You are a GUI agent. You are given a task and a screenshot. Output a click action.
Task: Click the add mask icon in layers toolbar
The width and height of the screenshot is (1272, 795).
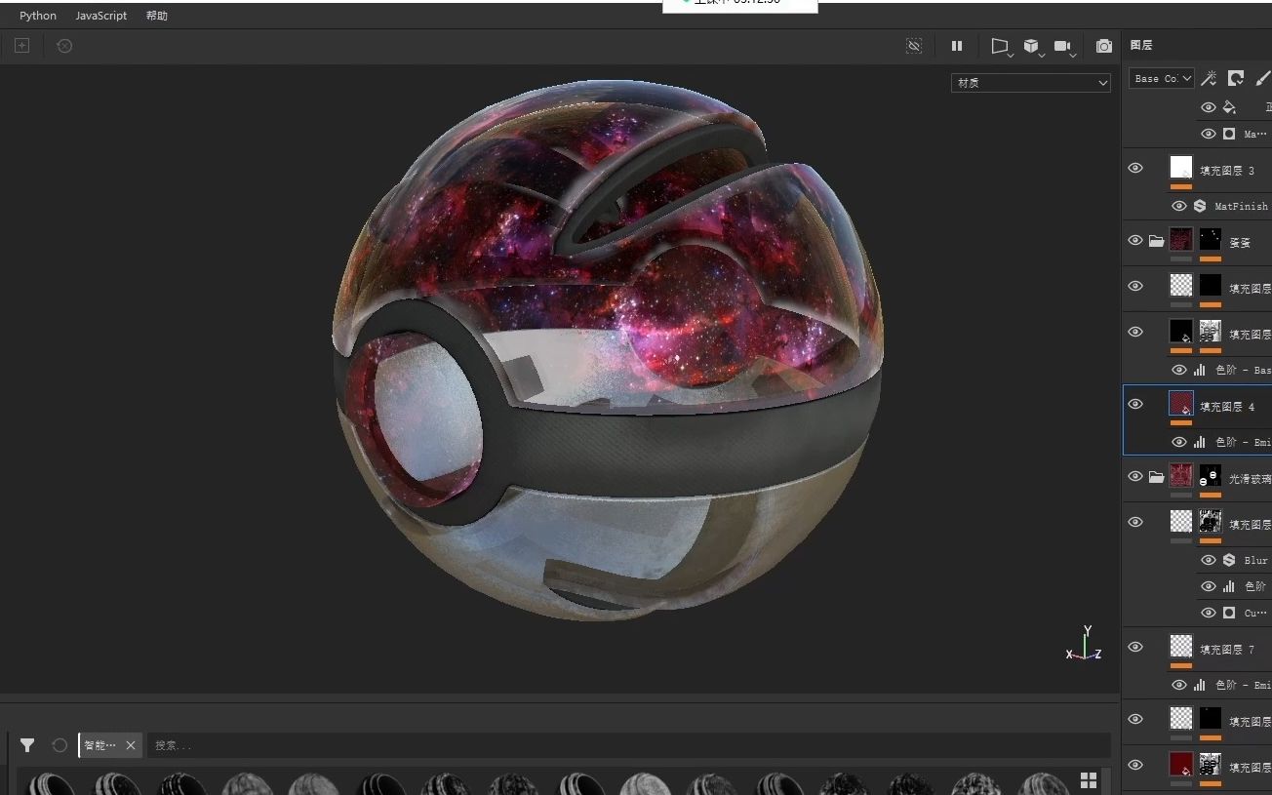tap(1236, 78)
